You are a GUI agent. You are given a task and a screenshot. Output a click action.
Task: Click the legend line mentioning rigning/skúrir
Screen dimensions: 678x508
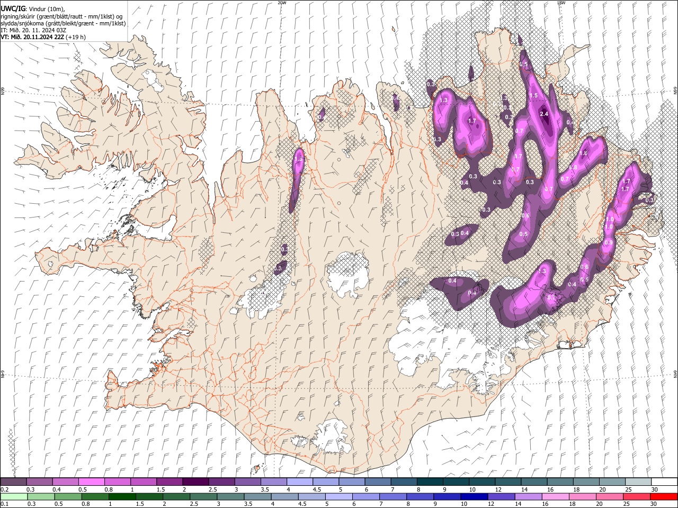pyautogui.click(x=61, y=16)
